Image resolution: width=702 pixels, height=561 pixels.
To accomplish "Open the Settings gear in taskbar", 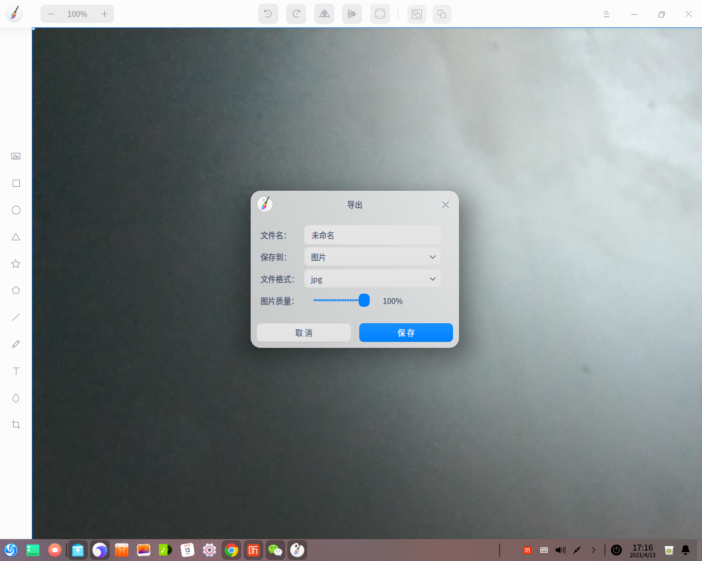I will point(210,550).
